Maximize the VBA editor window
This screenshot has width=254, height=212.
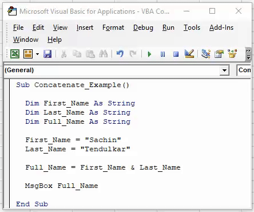[x=212, y=11]
